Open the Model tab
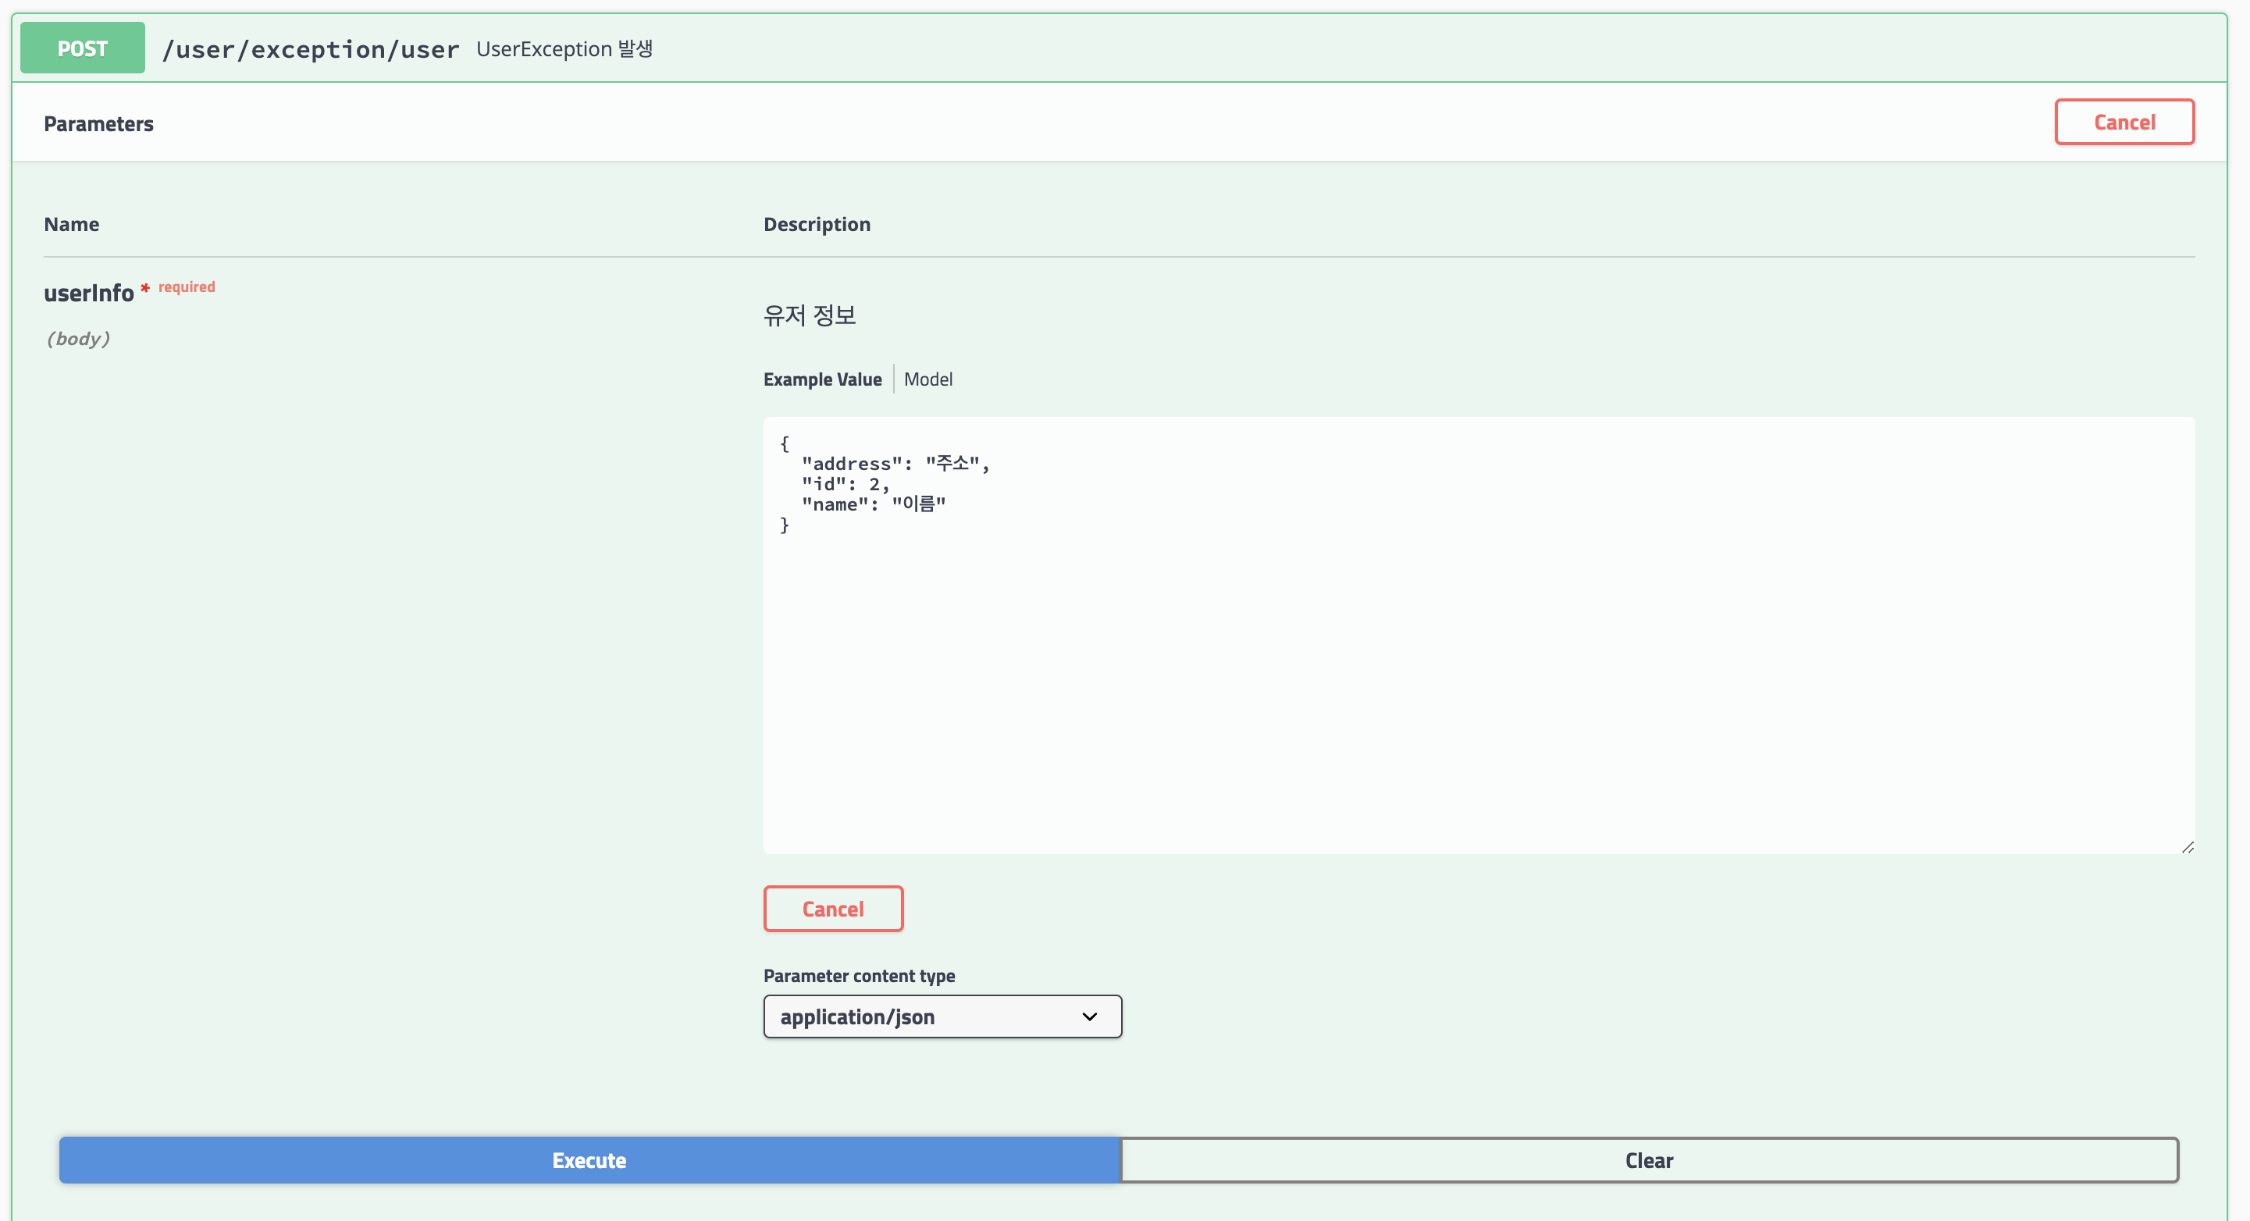The image size is (2250, 1221). pyautogui.click(x=927, y=379)
